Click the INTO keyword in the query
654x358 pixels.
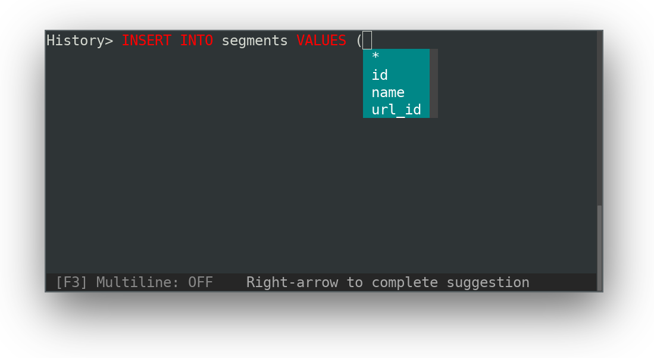click(196, 41)
